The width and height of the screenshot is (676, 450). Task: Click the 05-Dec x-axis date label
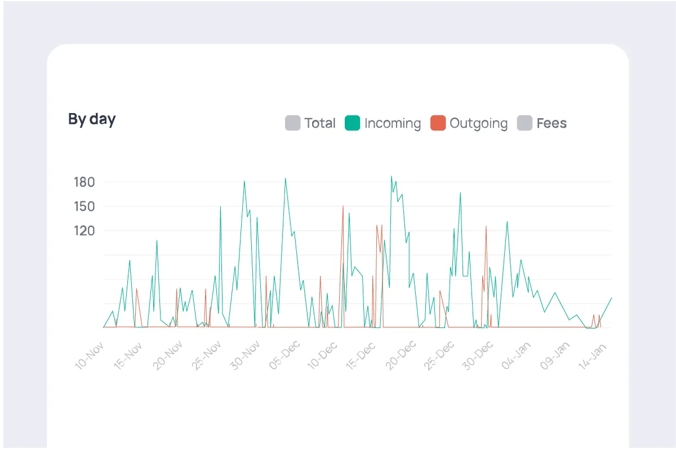coord(284,354)
